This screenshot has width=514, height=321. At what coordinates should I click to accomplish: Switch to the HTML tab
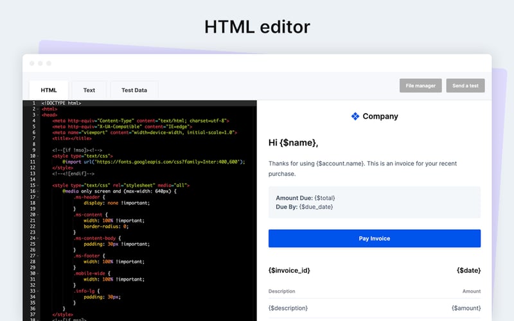(49, 90)
